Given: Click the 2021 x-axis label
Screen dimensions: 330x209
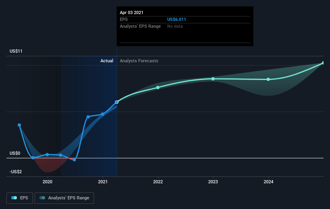Looking at the screenshot, I should tap(103, 182).
